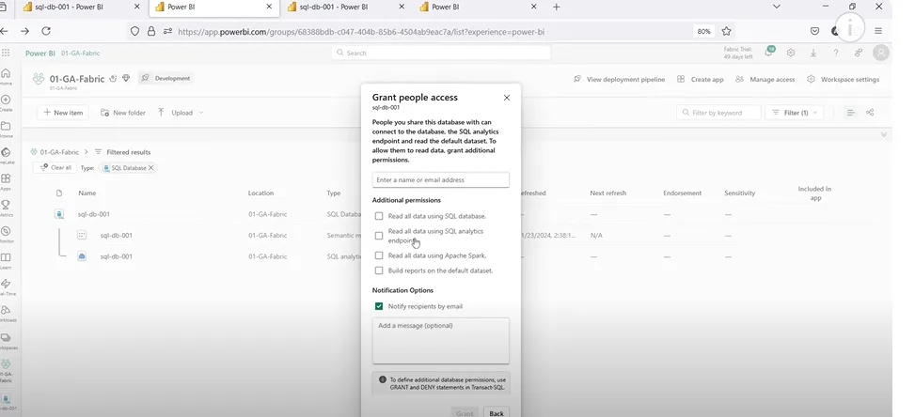Click Create app
The height and width of the screenshot is (417, 915).
point(701,79)
